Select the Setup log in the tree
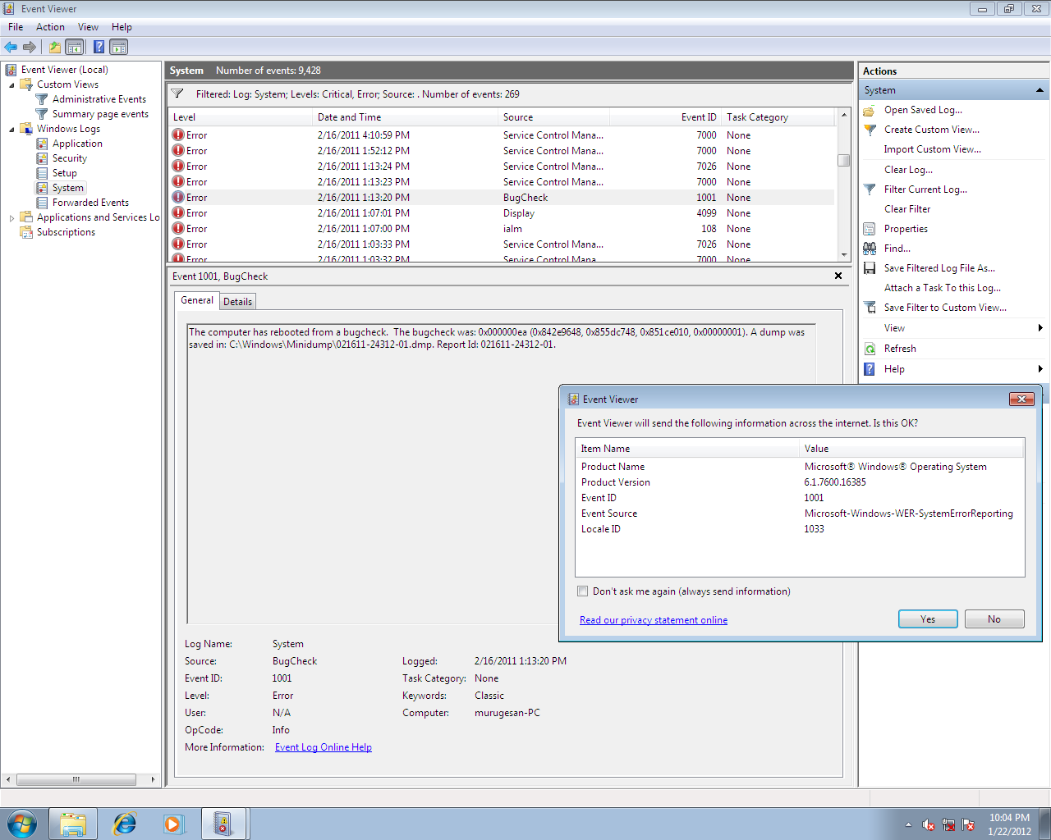Image resolution: width=1051 pixels, height=840 pixels. click(x=65, y=173)
